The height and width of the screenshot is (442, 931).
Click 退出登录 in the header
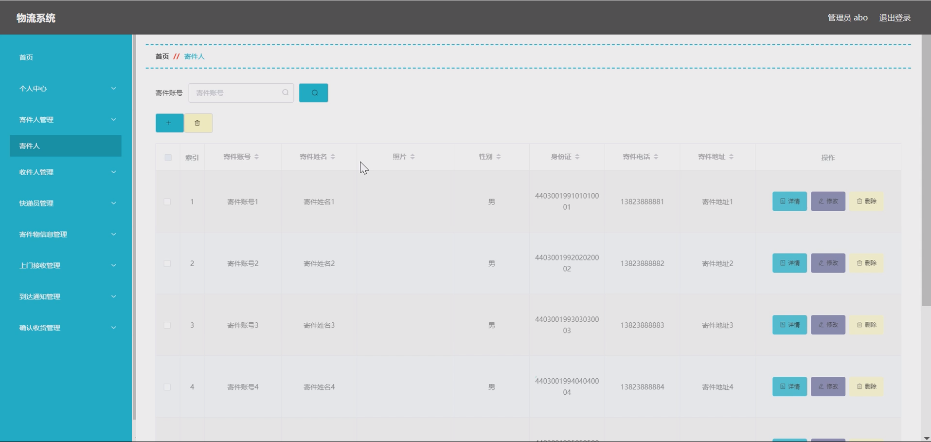click(895, 18)
